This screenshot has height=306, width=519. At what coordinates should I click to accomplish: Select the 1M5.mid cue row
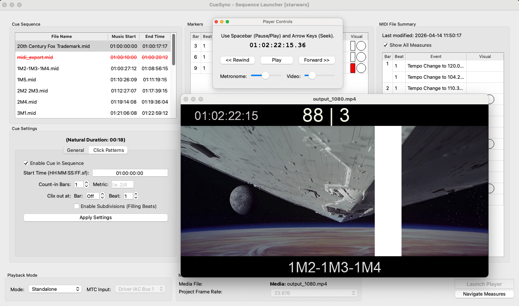pos(93,79)
